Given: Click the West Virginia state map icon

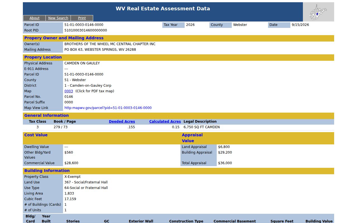Looking at the screenshot, I should tap(318, 12).
